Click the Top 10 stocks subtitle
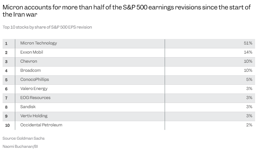 [47, 27]
